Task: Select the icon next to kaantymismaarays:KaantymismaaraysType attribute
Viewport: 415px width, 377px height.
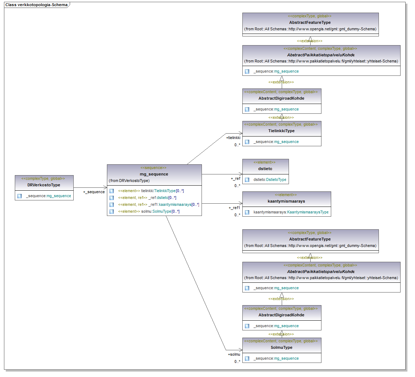Action: coord(247,212)
